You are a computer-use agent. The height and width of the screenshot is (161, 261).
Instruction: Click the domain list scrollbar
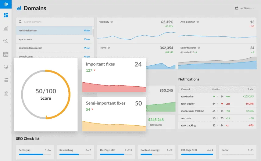pos(93,33)
